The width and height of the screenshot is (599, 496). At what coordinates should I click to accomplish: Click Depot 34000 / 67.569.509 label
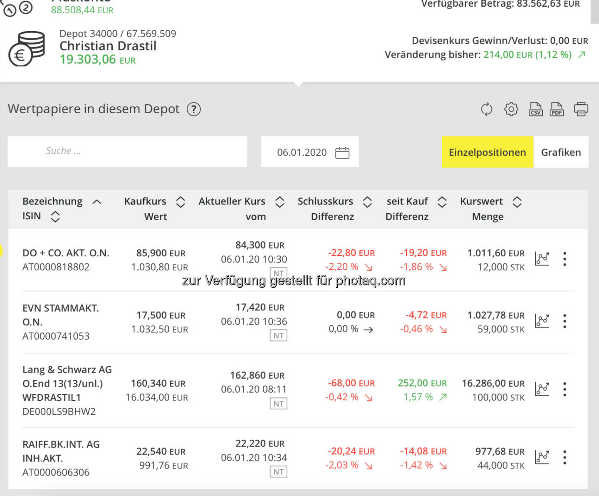[x=118, y=33]
